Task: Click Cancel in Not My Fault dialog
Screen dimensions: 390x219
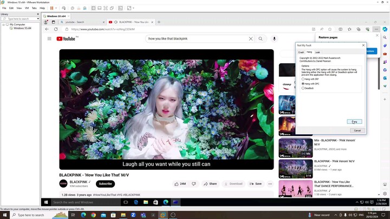Action: [x=357, y=131]
